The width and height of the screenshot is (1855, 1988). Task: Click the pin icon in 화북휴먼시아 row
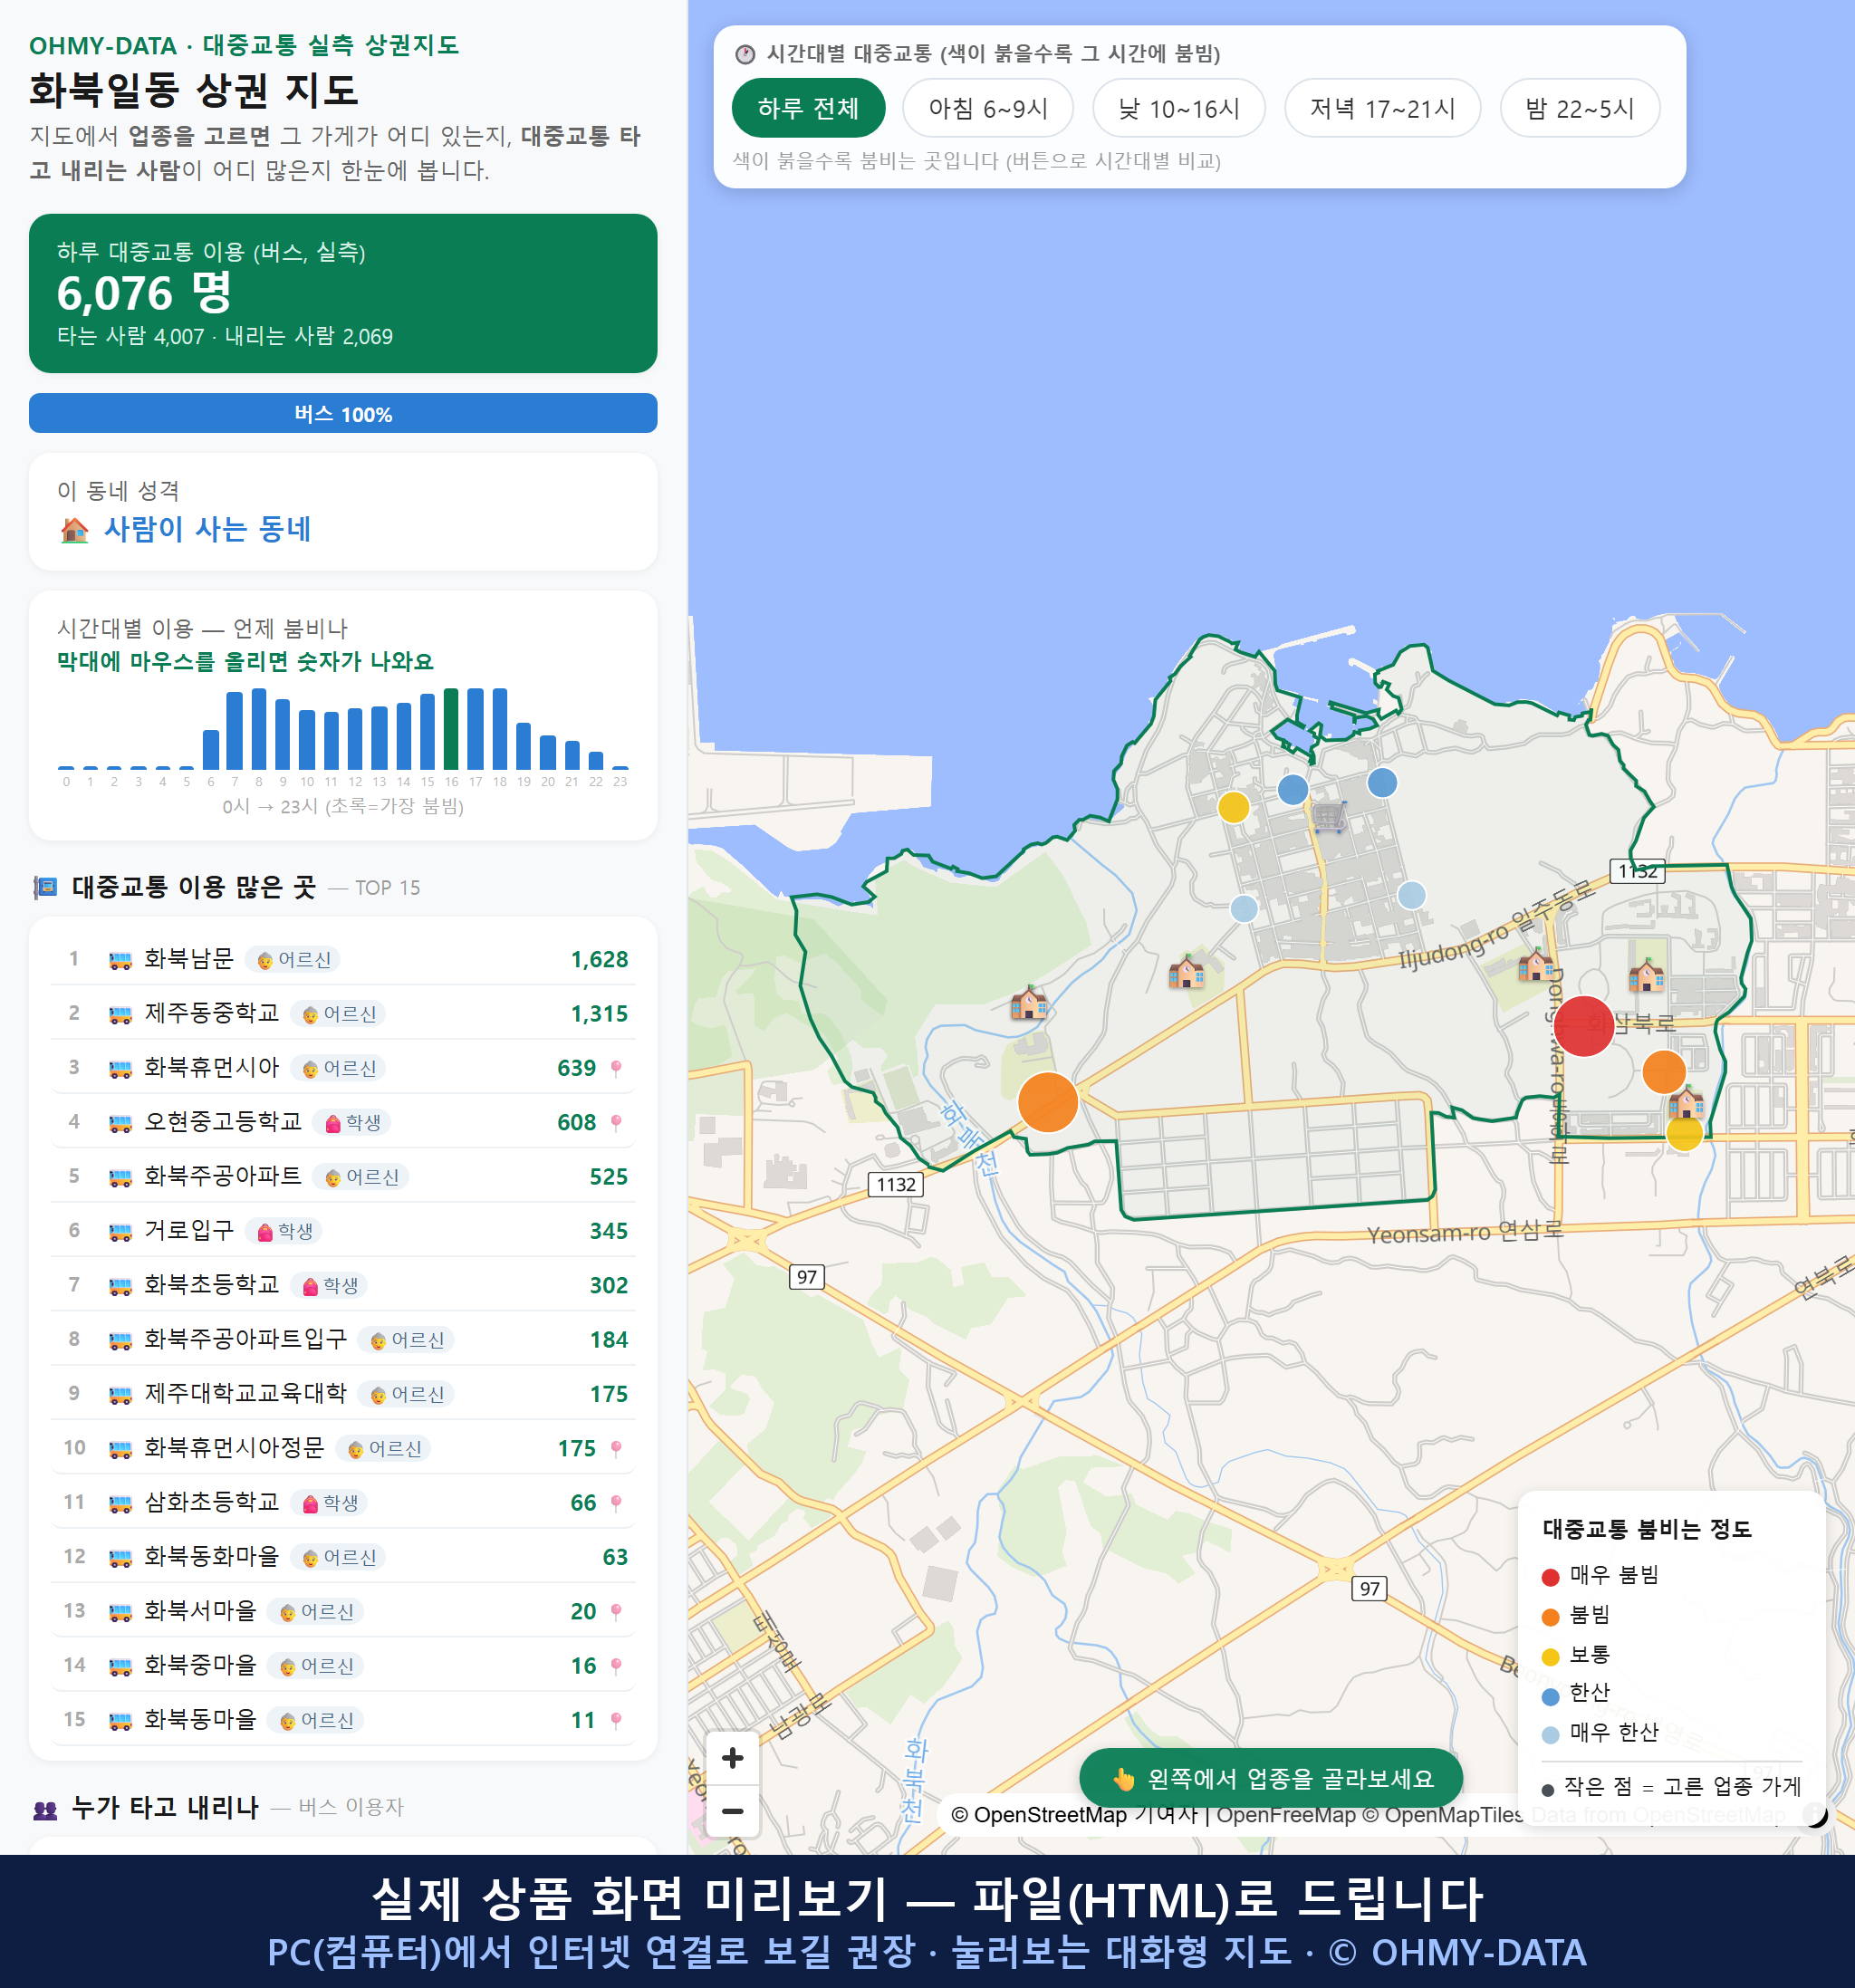(x=616, y=1068)
